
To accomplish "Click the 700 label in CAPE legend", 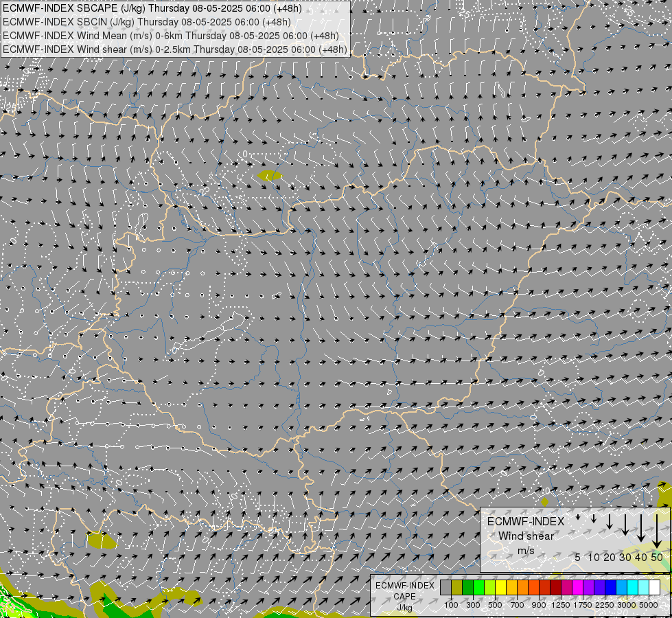I will (518, 605).
